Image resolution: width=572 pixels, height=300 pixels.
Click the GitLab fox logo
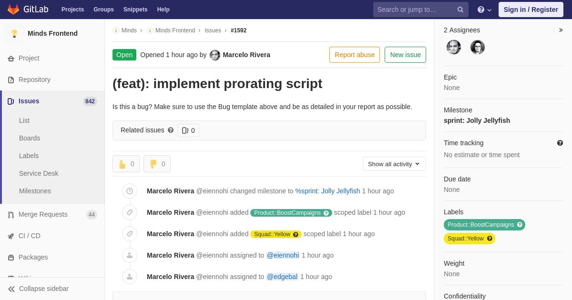[x=13, y=10]
